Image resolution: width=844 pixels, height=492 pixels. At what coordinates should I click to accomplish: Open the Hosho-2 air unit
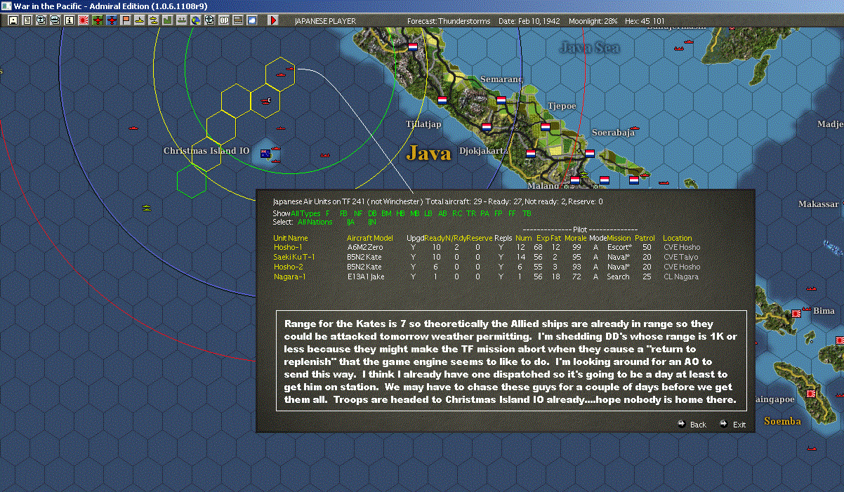tap(288, 267)
